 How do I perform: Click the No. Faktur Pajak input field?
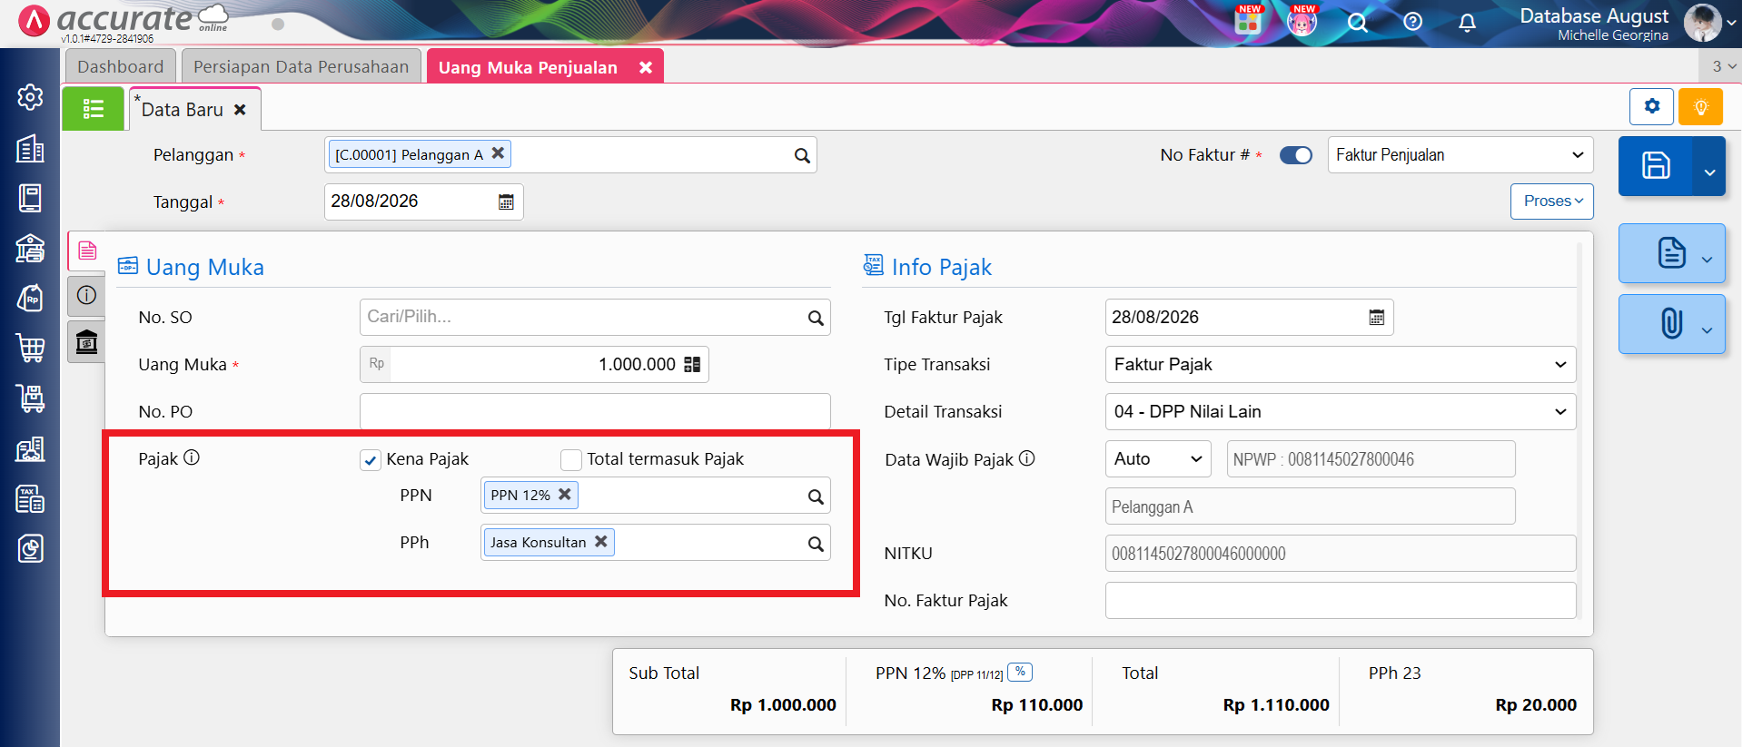pos(1341,601)
